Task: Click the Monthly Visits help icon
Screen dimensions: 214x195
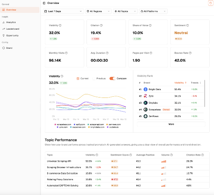Action: point(66,53)
